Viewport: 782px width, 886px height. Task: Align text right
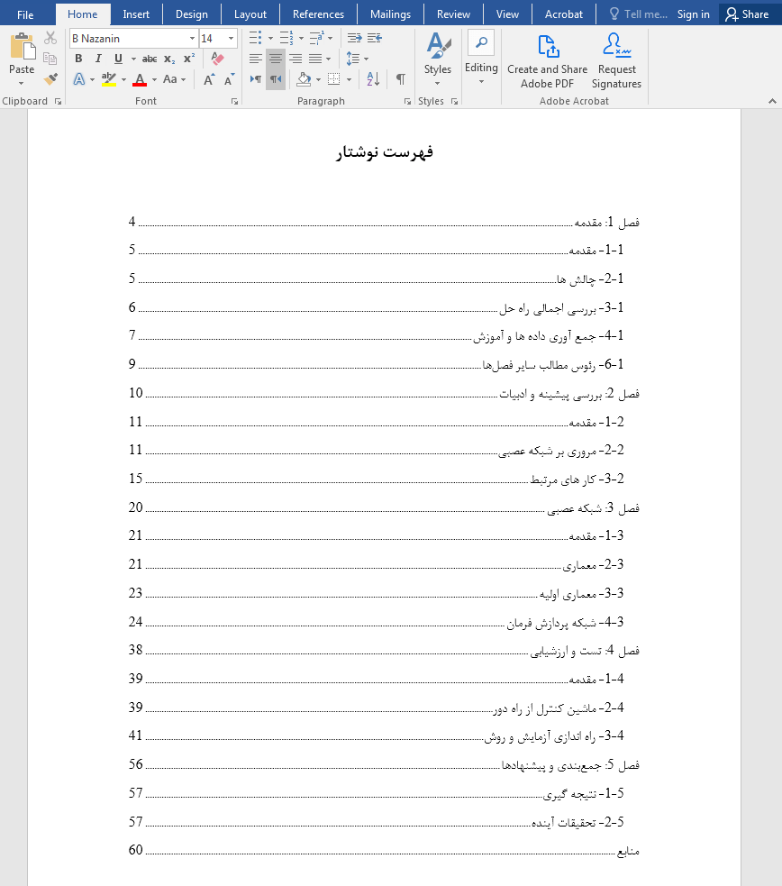(x=296, y=59)
